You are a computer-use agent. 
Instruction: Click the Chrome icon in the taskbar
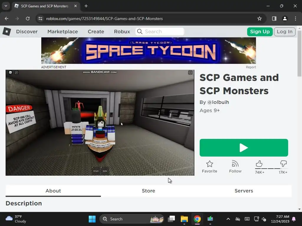coord(197,219)
